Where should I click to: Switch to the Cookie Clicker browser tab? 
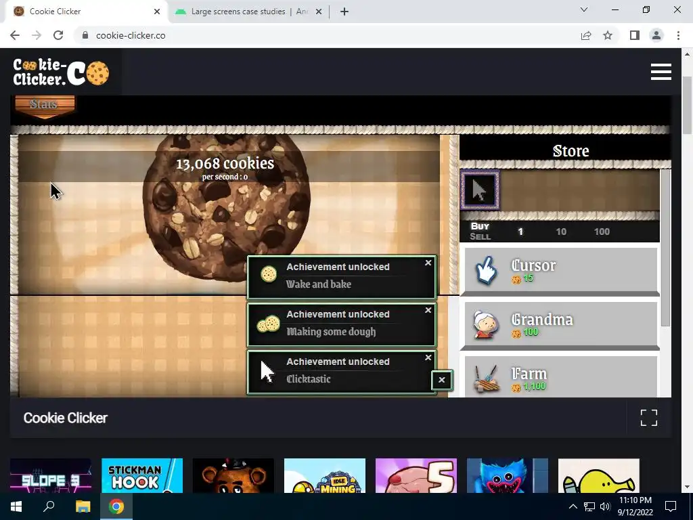(87, 12)
